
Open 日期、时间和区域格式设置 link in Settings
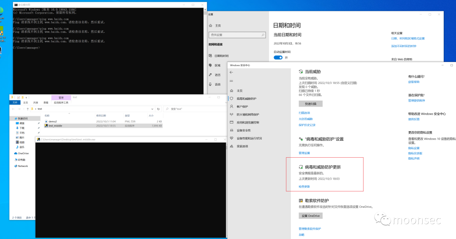[x=408, y=38]
